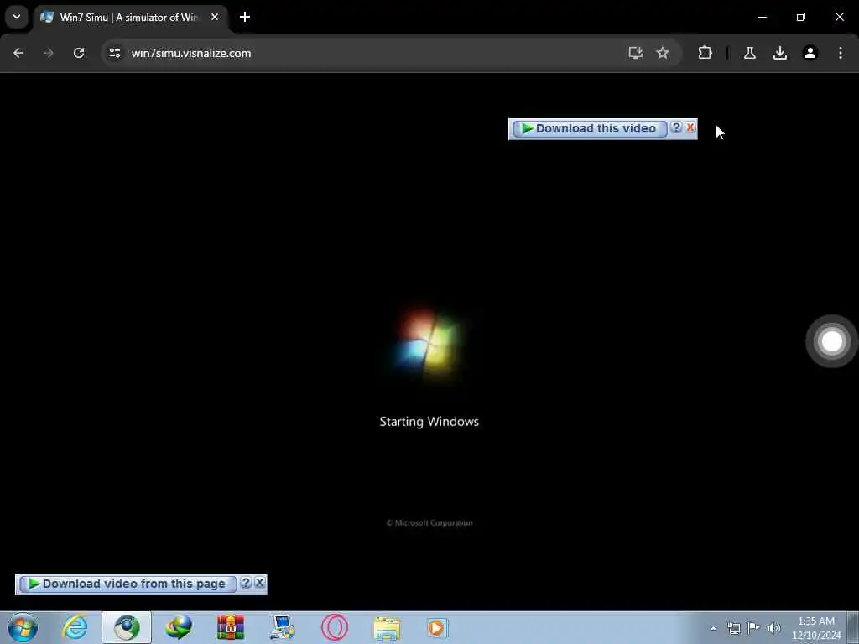
Task: Open help on Download this video bar
Action: pyautogui.click(x=676, y=127)
